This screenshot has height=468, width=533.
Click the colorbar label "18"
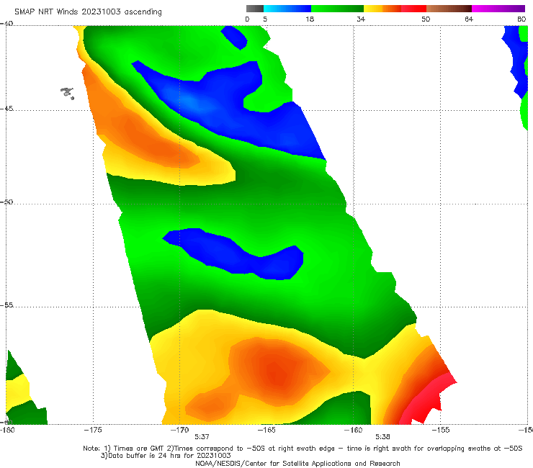[x=310, y=19]
